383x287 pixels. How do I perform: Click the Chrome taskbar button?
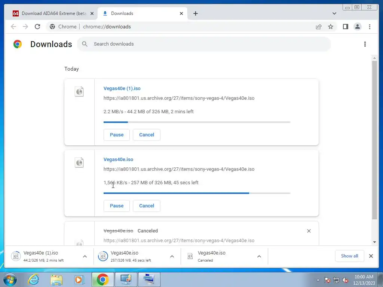pyautogui.click(x=102, y=280)
